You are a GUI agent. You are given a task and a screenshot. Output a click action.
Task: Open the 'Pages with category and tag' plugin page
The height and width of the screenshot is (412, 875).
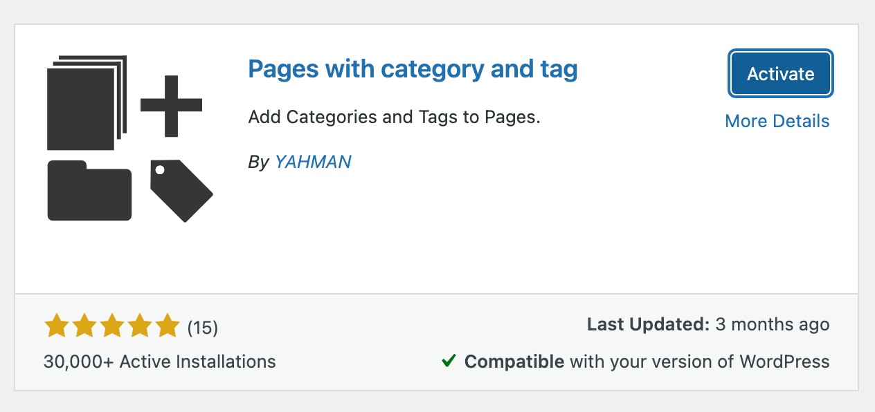413,69
